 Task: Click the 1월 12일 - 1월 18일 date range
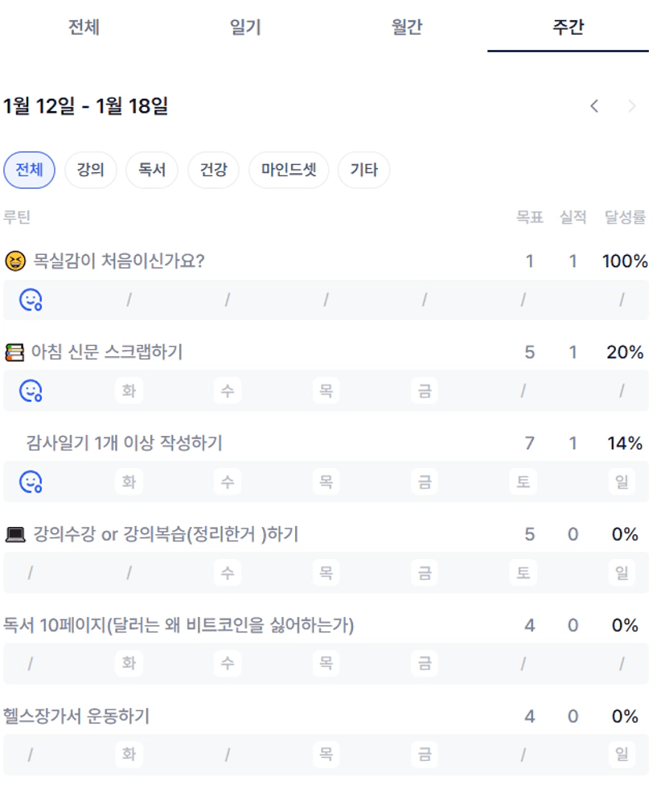pyautogui.click(x=86, y=106)
